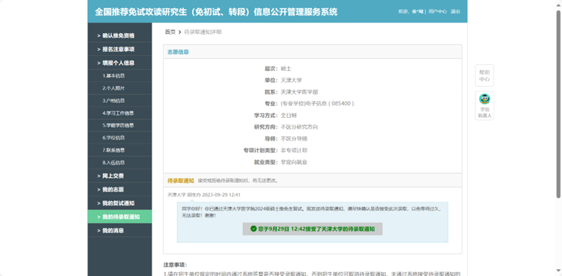Open 我的消息 in the sidebar
The image size is (562, 276).
coord(113,231)
